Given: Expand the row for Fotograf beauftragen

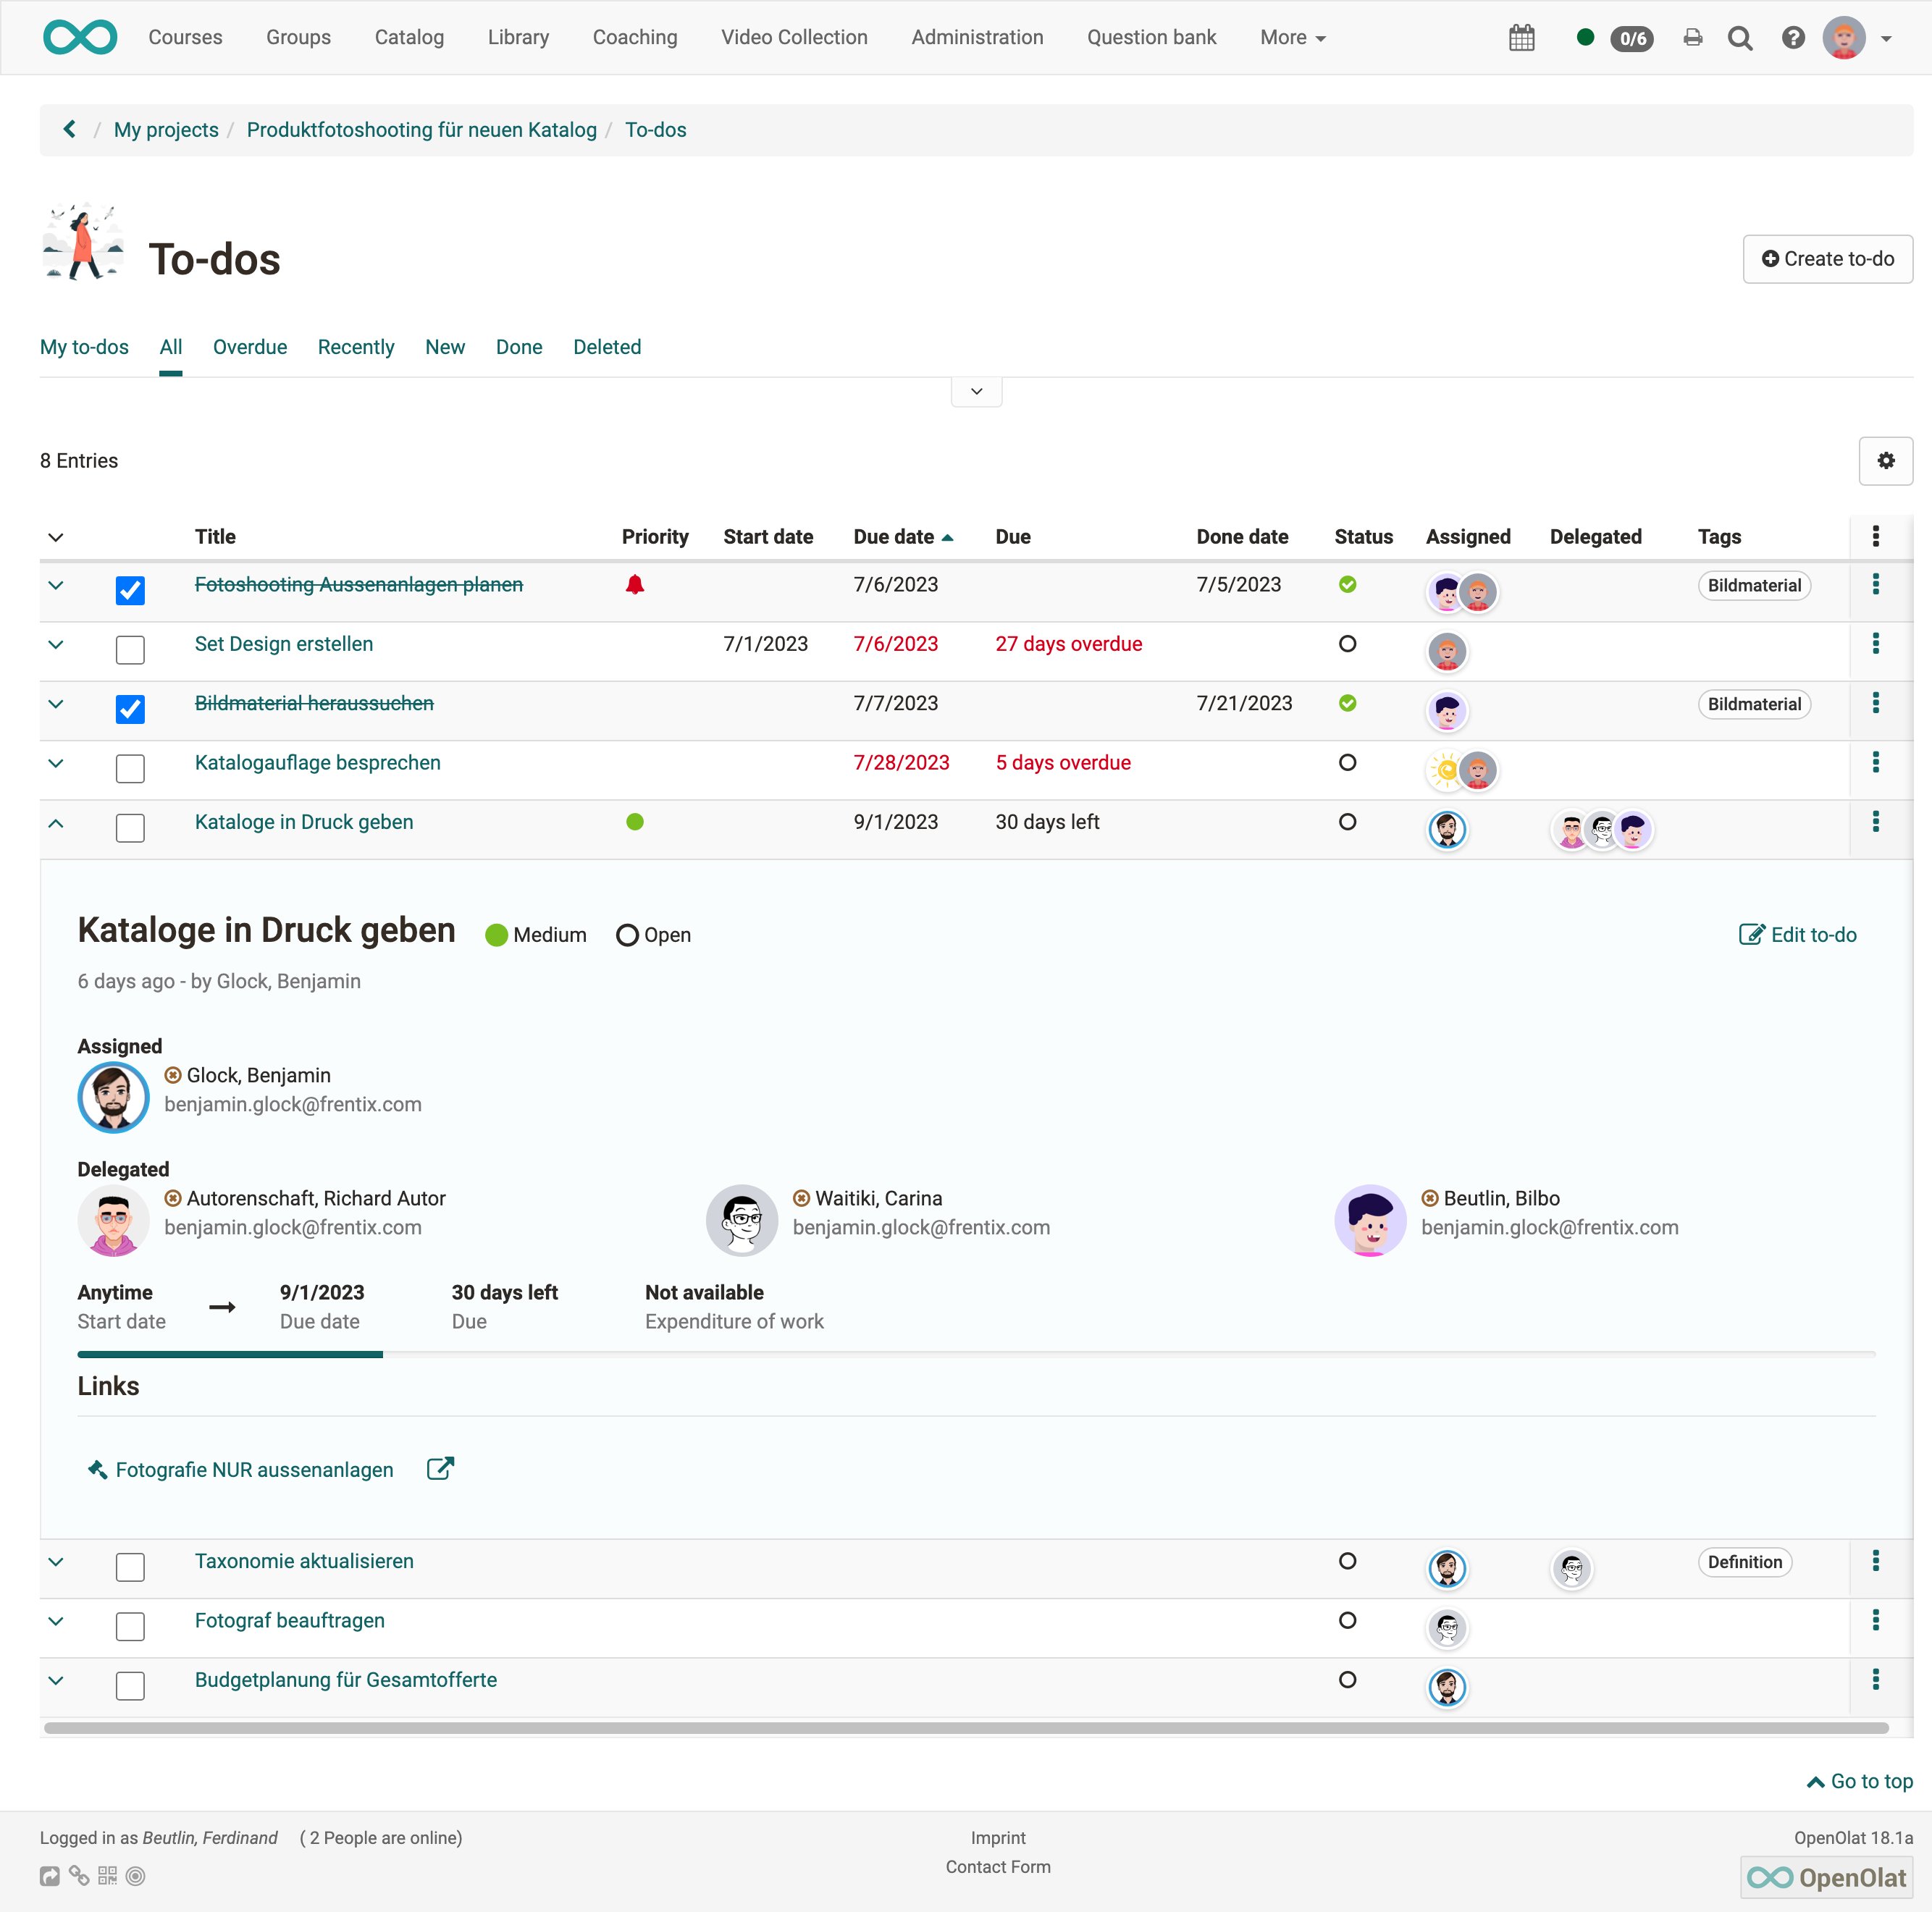Looking at the screenshot, I should pos(56,1621).
